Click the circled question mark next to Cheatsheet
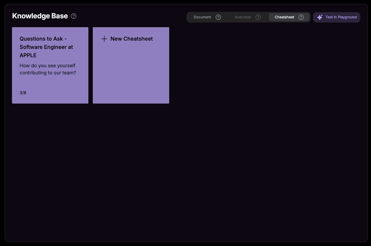Image resolution: width=371 pixels, height=246 pixels. 301,17
